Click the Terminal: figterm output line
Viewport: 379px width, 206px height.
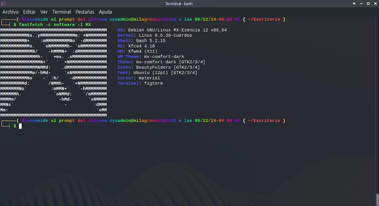coord(140,83)
